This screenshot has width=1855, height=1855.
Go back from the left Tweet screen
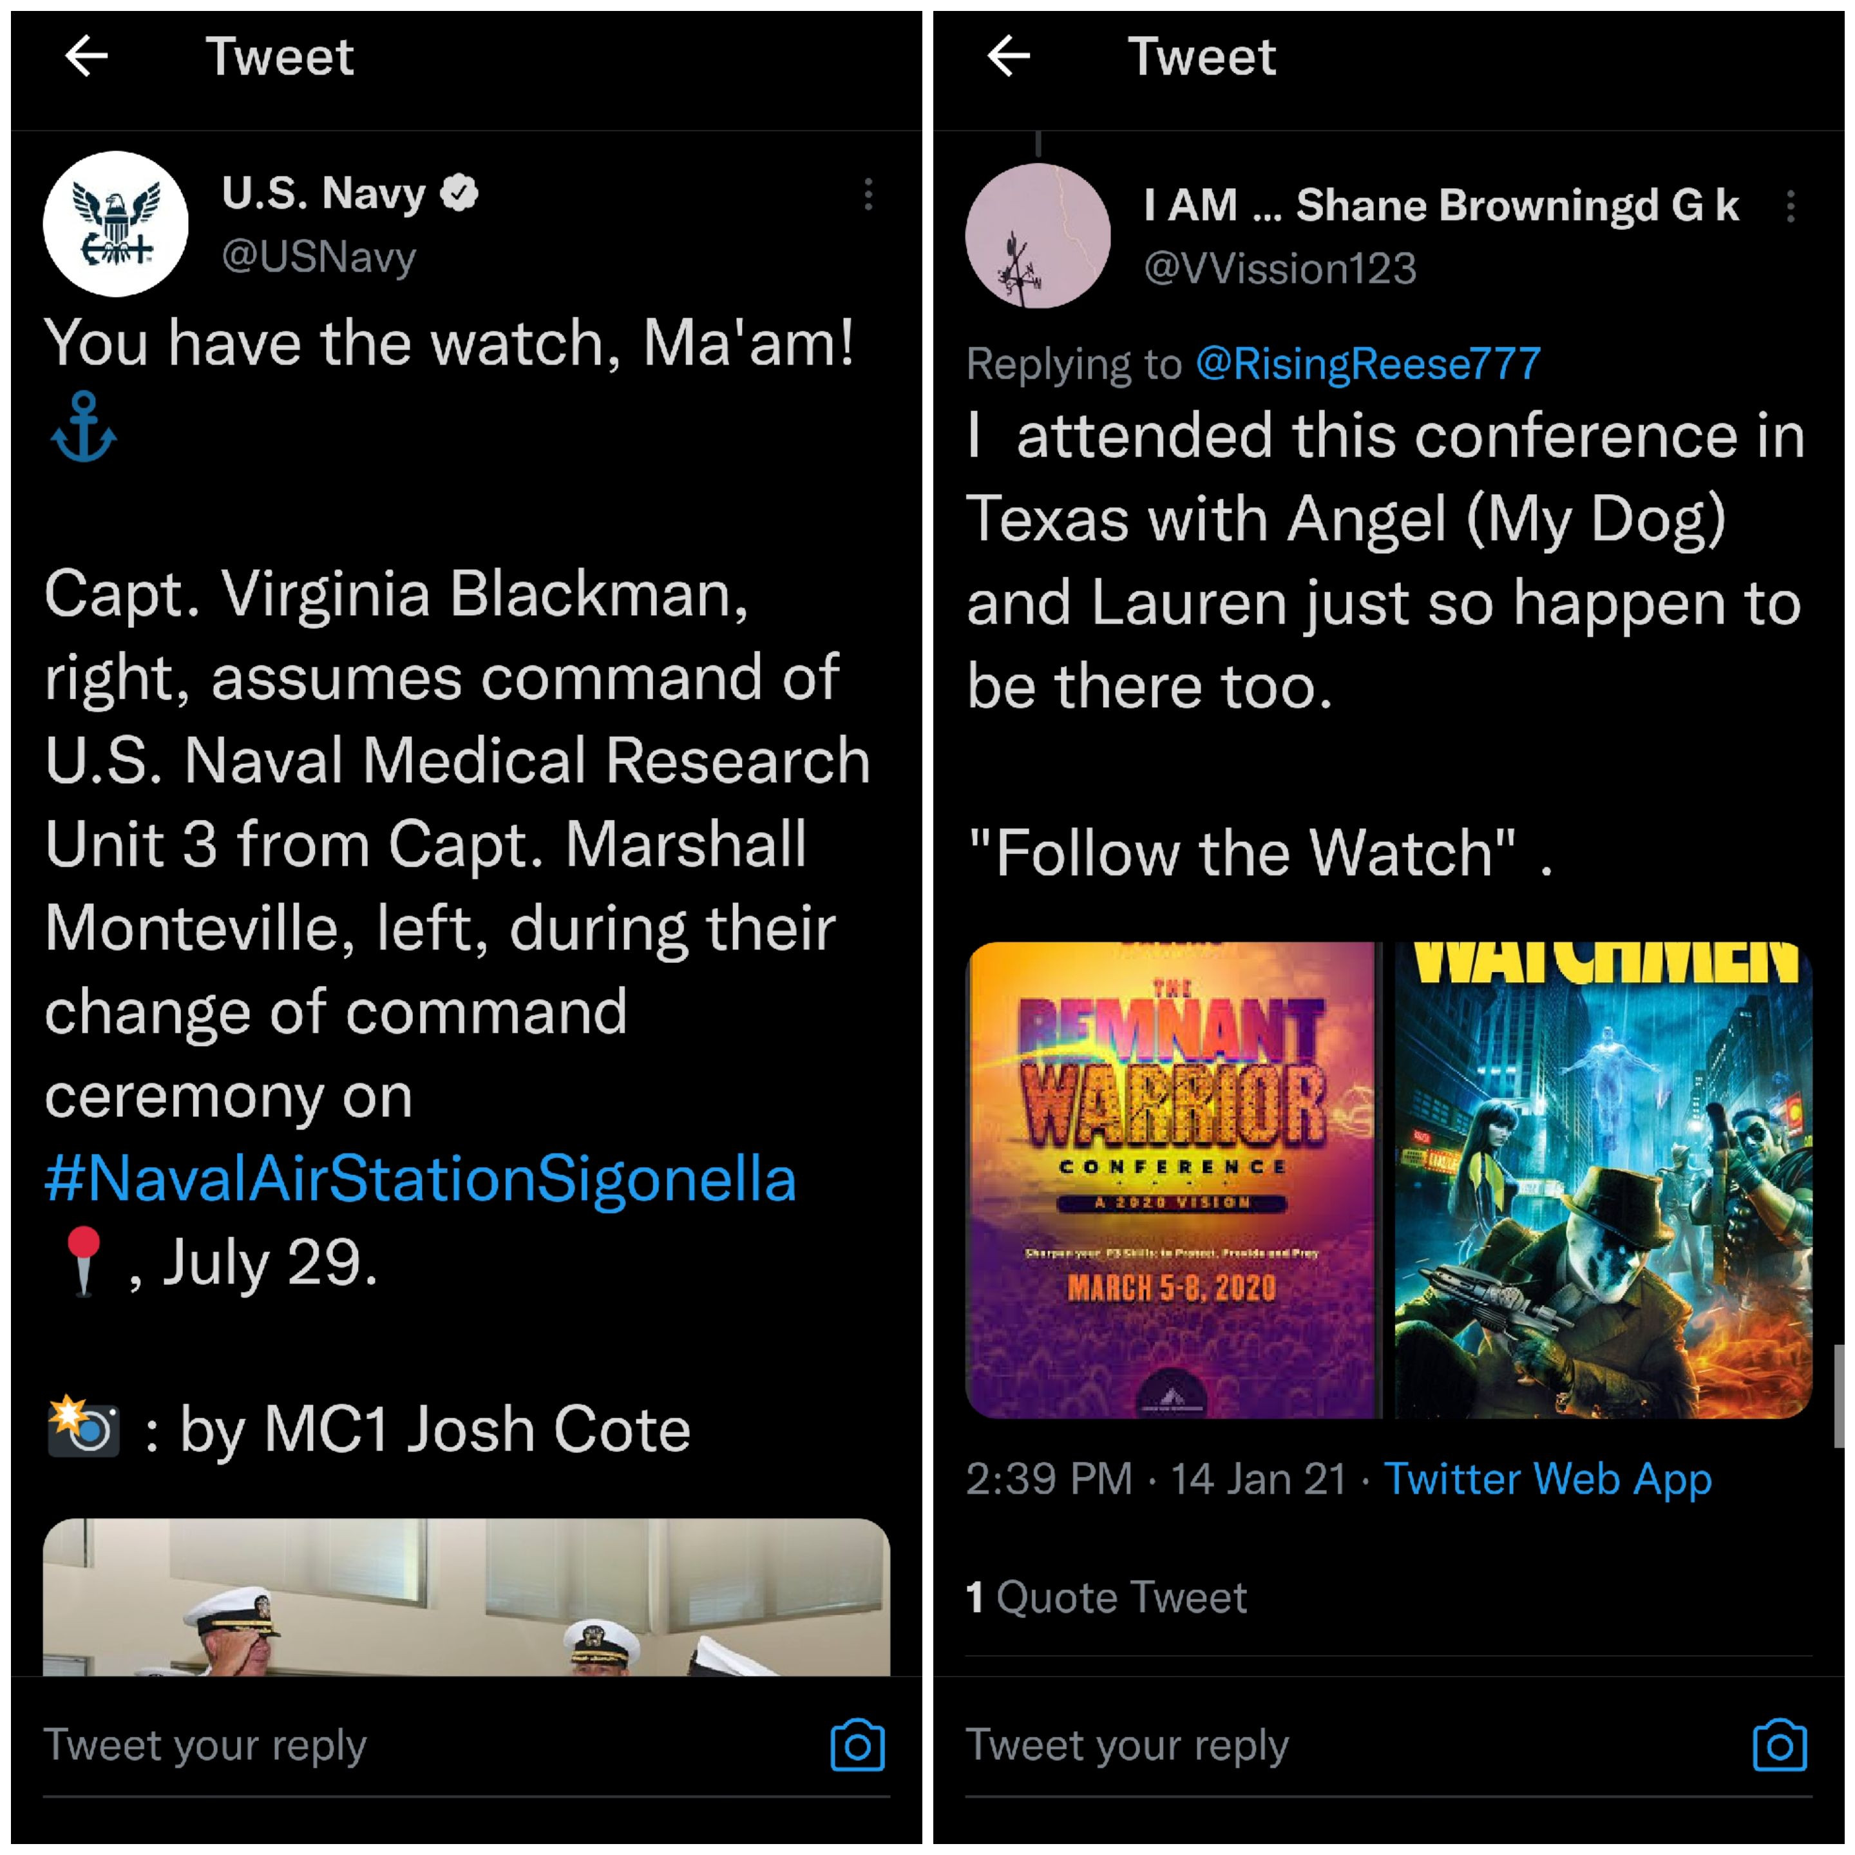coord(86,55)
